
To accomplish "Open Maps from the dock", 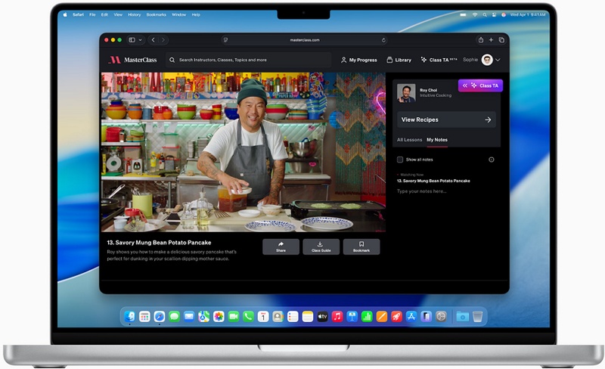I will coord(203,317).
